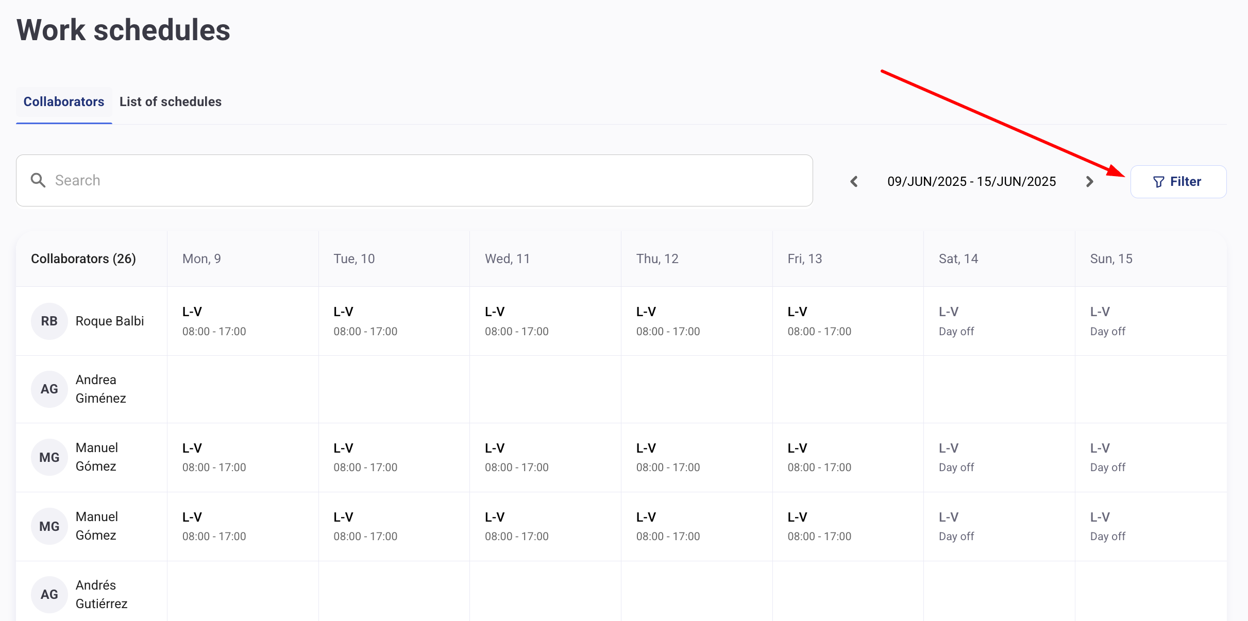Viewport: 1248px width, 621px height.
Task: Switch to the Collaborators tab
Action: pyautogui.click(x=64, y=101)
